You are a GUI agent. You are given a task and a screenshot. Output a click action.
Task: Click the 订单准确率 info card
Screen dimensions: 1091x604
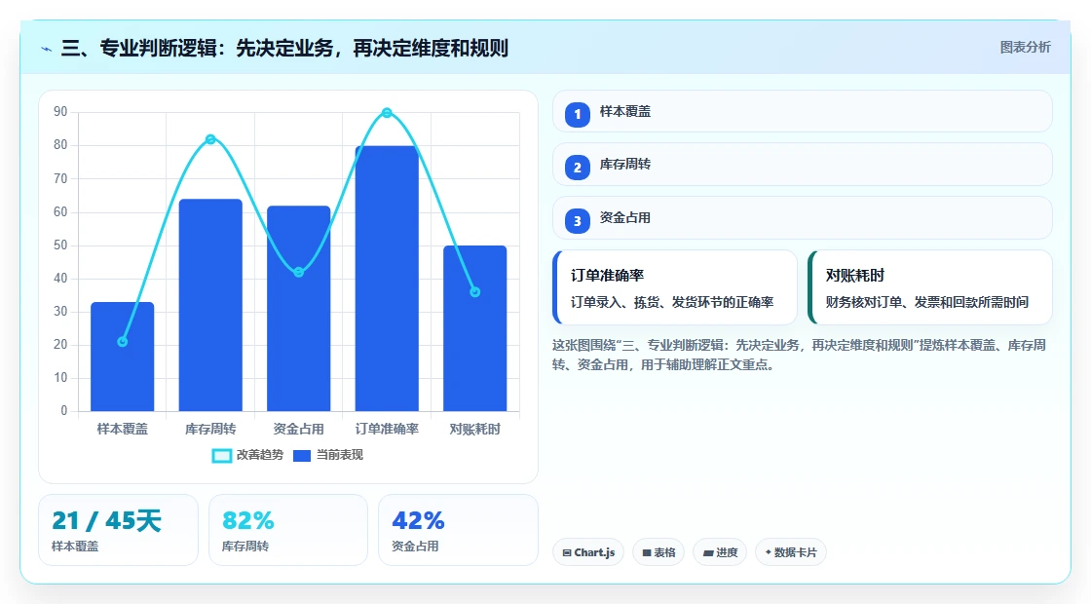pos(674,287)
